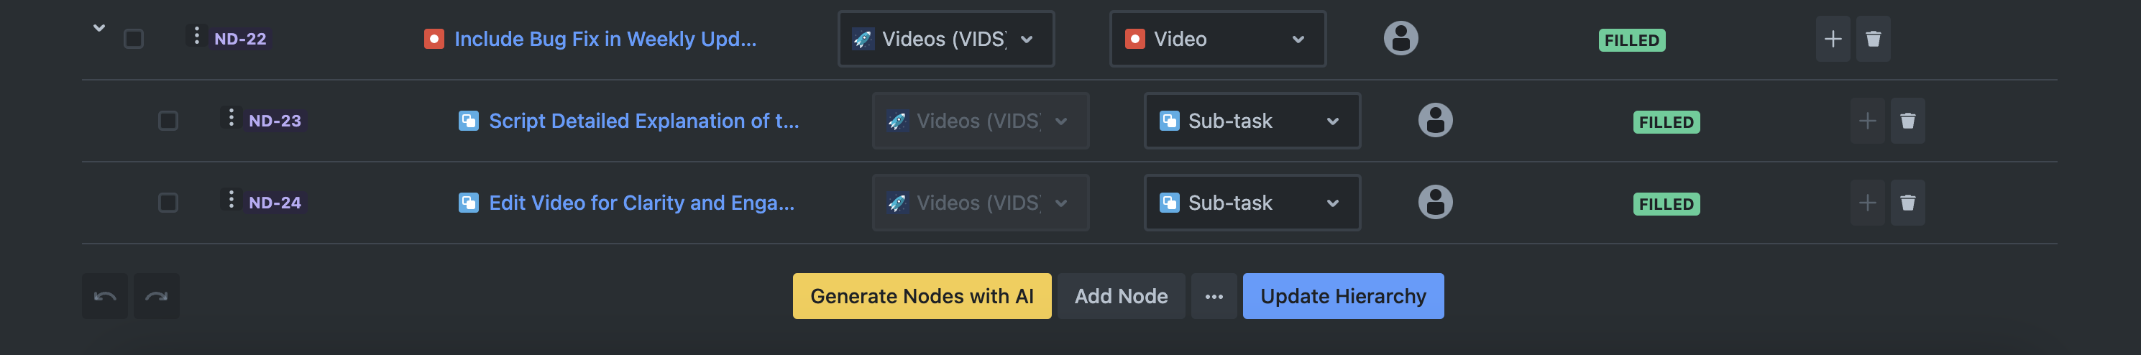Open "Edit Video for Clarity" issue link
Screen dimensions: 2141x355
click(641, 203)
